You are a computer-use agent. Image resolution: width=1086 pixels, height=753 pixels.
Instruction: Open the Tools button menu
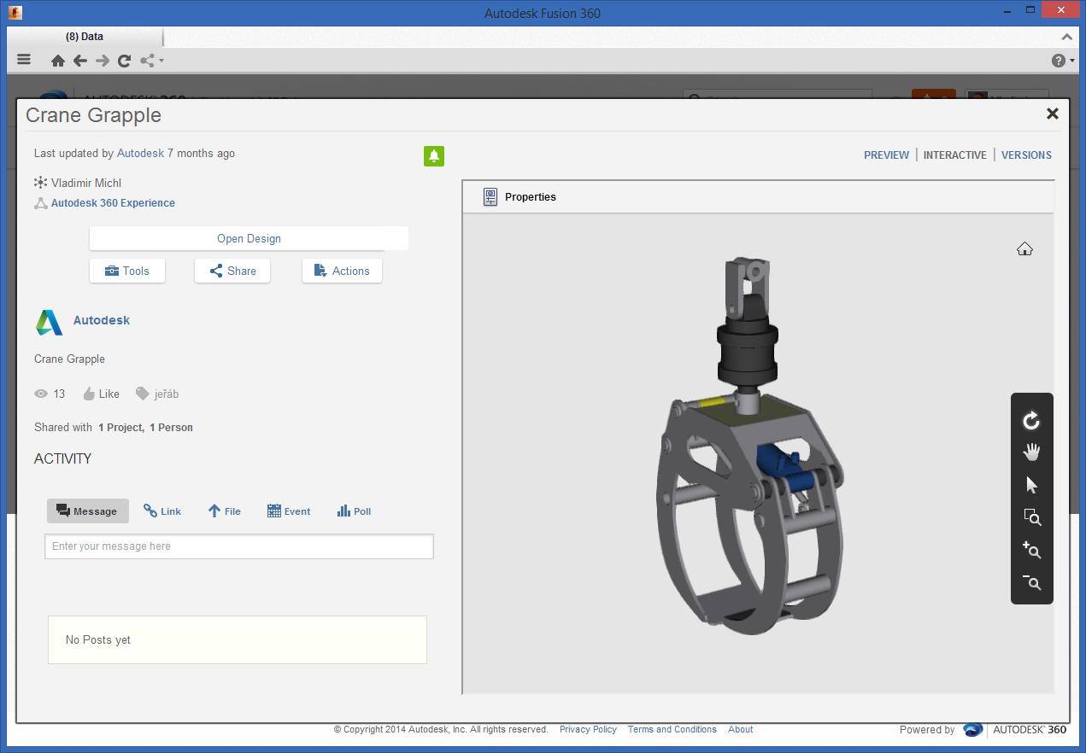[x=127, y=271]
